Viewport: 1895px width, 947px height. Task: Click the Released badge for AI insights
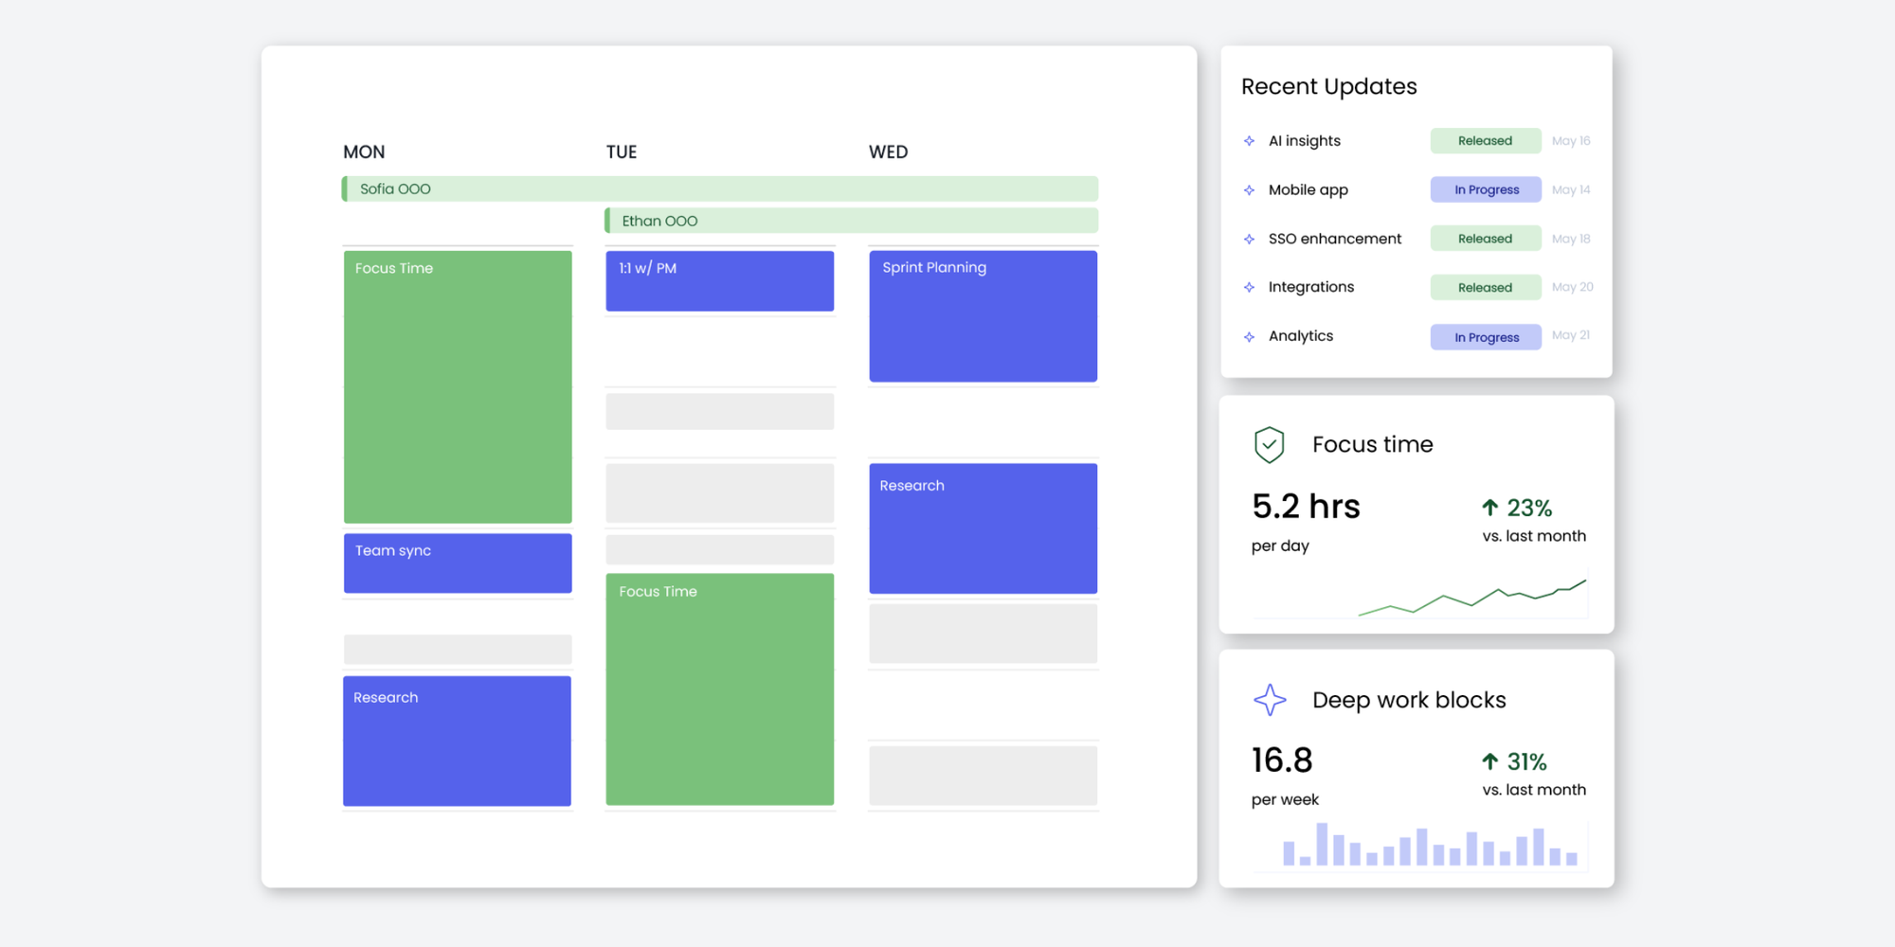click(1486, 141)
